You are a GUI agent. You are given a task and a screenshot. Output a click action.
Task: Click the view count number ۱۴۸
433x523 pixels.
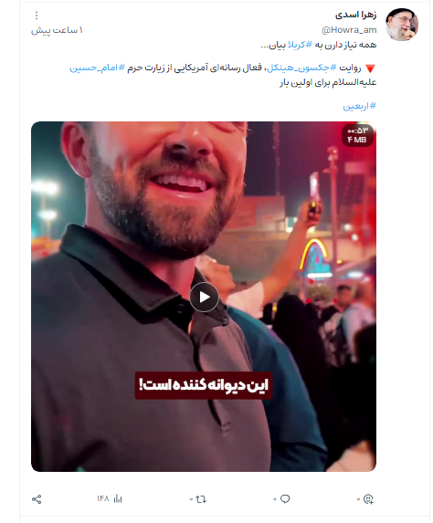pos(103,498)
